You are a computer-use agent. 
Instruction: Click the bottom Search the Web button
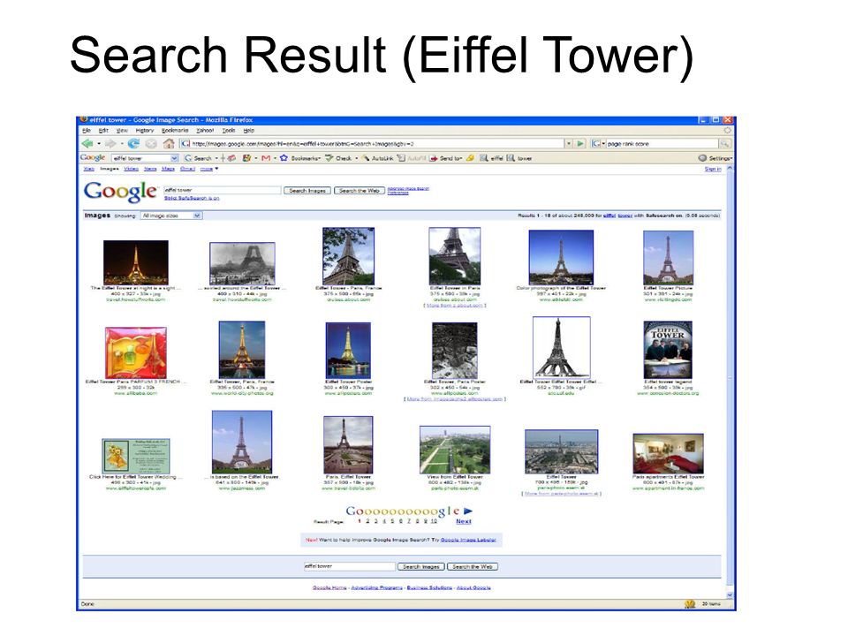click(x=472, y=566)
